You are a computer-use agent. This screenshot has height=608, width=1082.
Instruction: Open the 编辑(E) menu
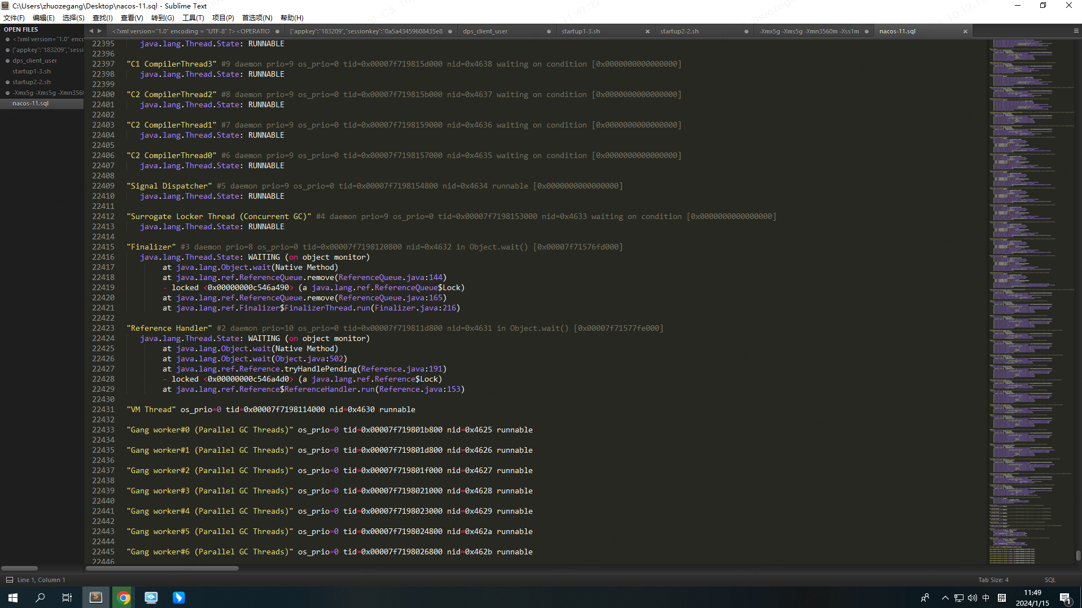43,18
